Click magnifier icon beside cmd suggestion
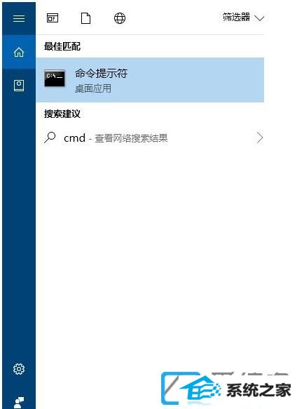 (50, 138)
